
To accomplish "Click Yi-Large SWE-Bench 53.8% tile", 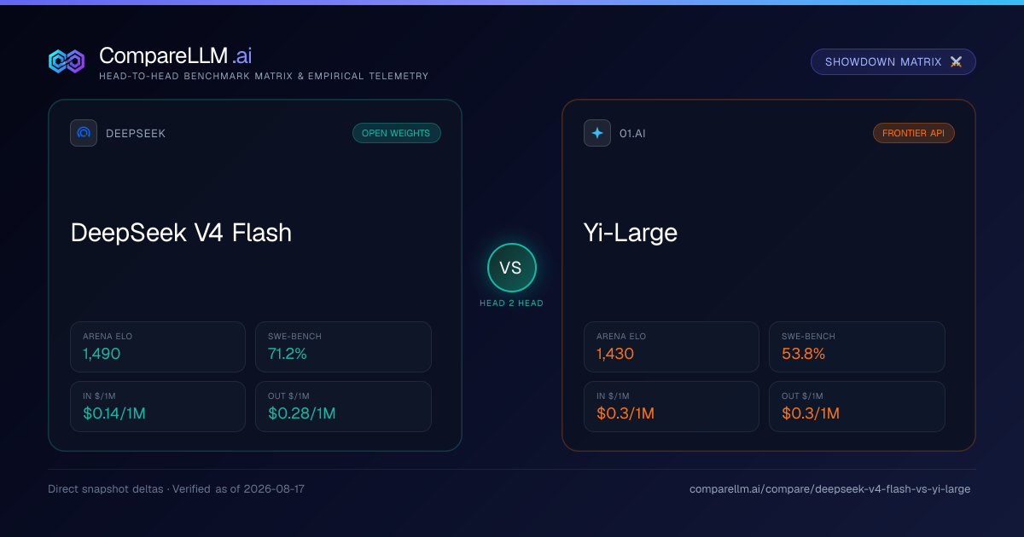I will 857,347.
